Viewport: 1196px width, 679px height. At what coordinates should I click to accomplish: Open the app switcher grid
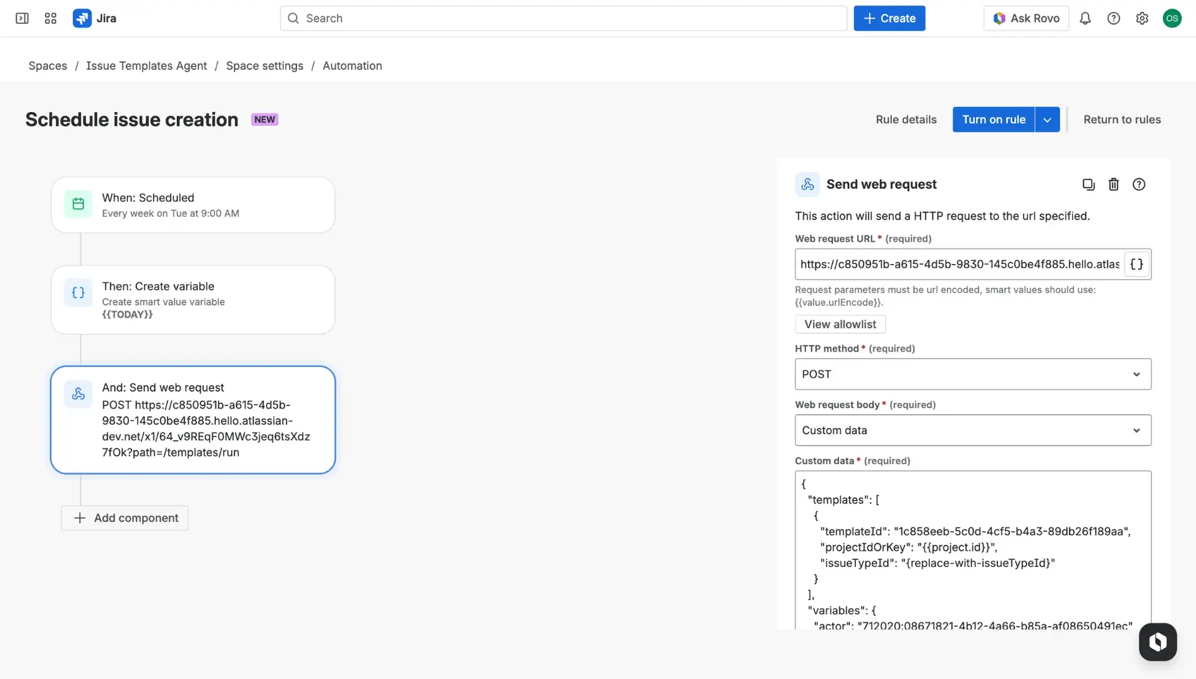pyautogui.click(x=50, y=18)
